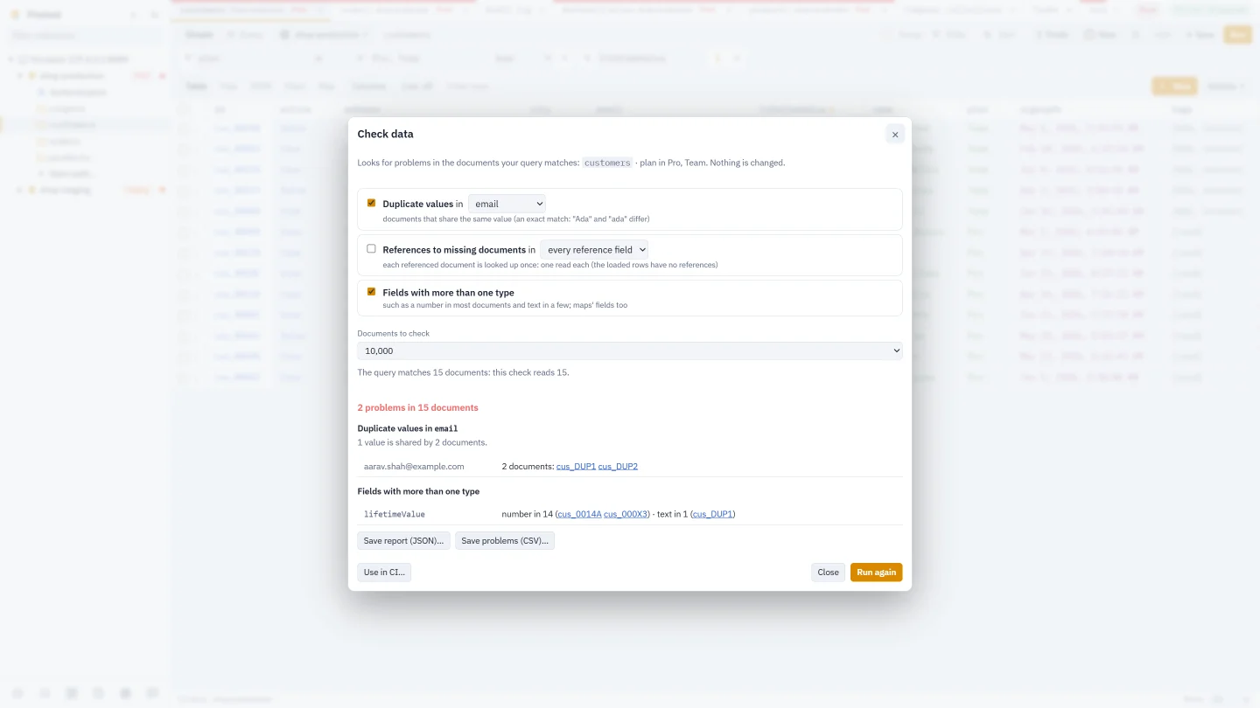Open the cus_0014A document link
Viewport: 1260px width, 708px height.
[x=579, y=514]
